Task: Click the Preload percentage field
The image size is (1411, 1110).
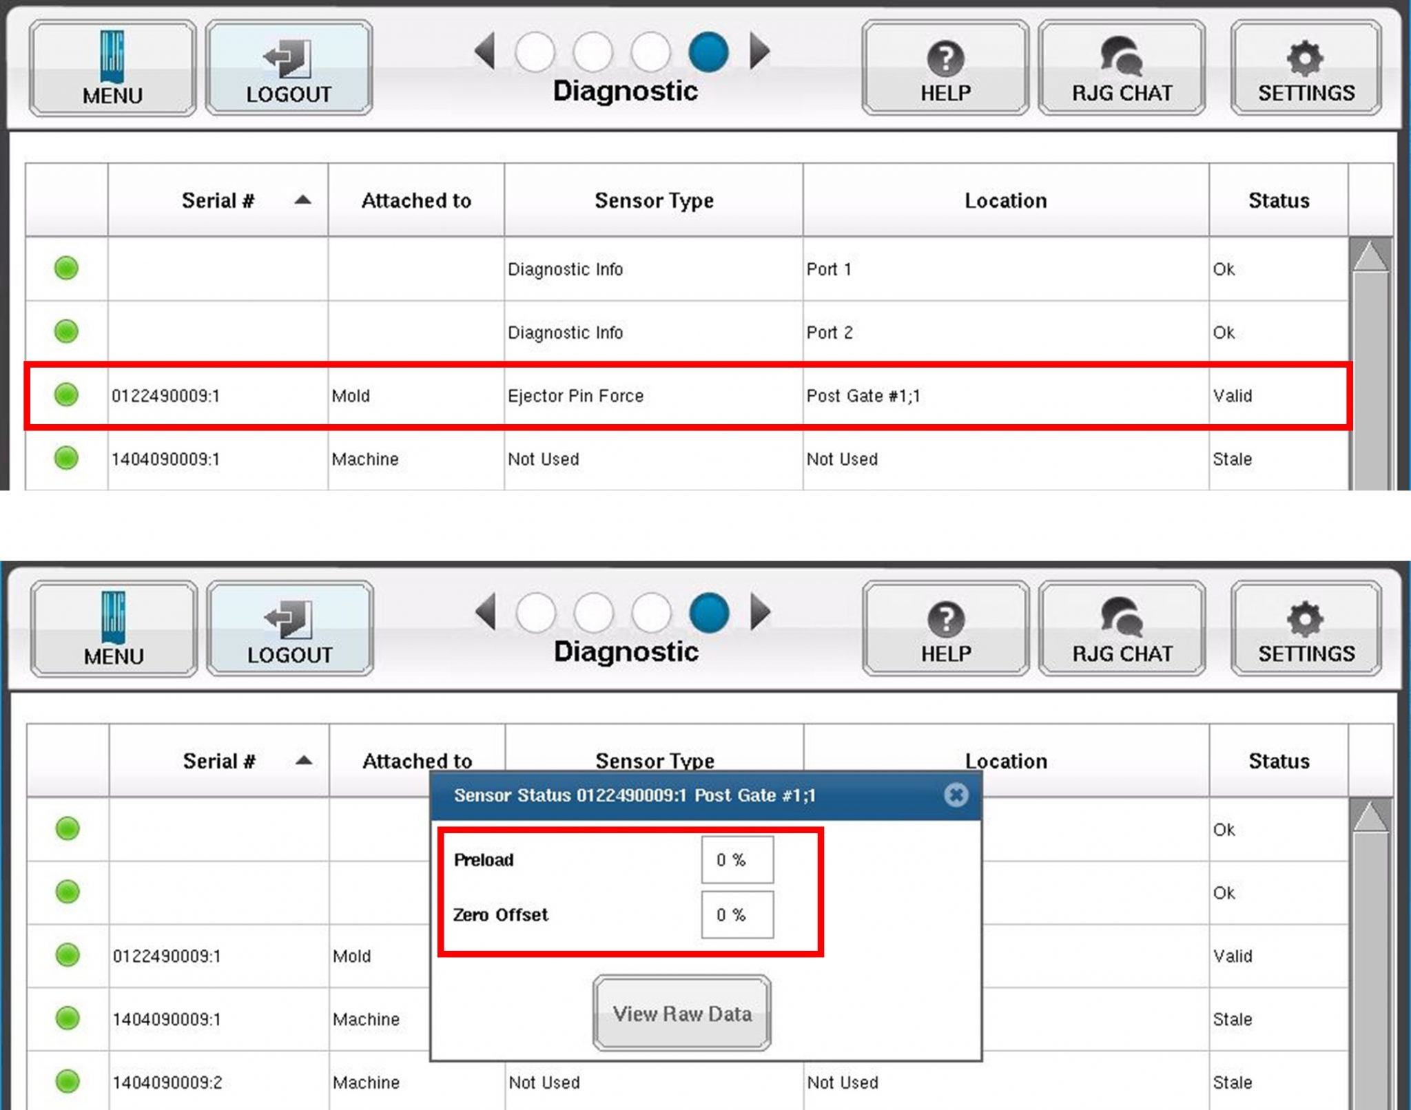Action: pos(737,859)
